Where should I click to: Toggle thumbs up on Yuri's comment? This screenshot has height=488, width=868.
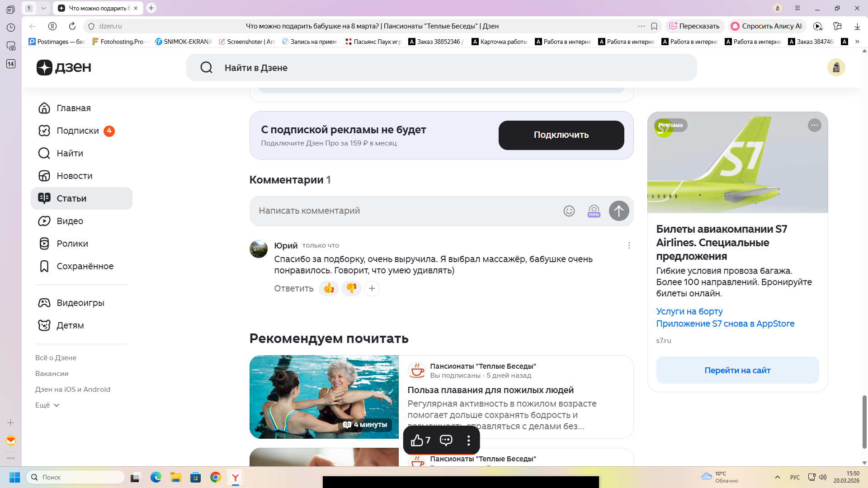pyautogui.click(x=329, y=288)
